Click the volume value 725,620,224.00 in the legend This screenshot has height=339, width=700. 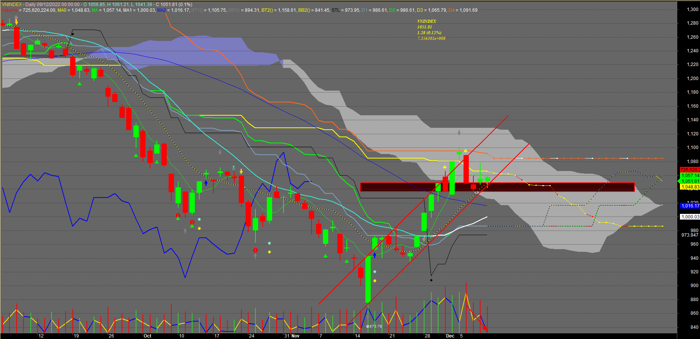pyautogui.click(x=39, y=10)
